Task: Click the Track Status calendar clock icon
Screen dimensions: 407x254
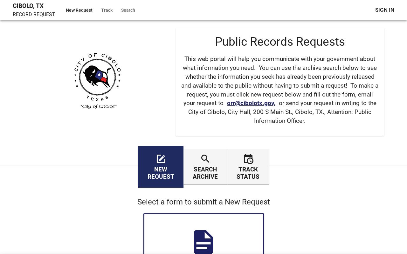Action: pyautogui.click(x=248, y=159)
